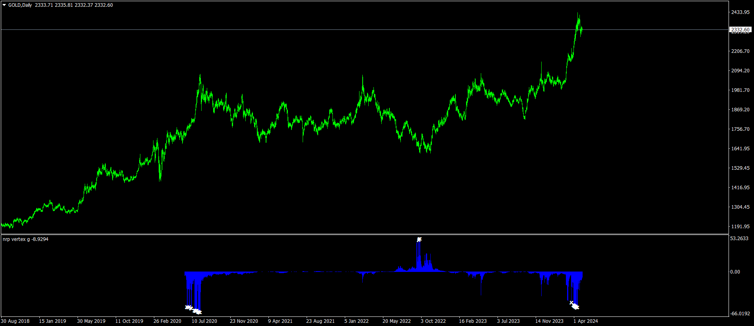Click white X markers near 10 Jul 2020
The height and width of the screenshot is (326, 754).
194,310
